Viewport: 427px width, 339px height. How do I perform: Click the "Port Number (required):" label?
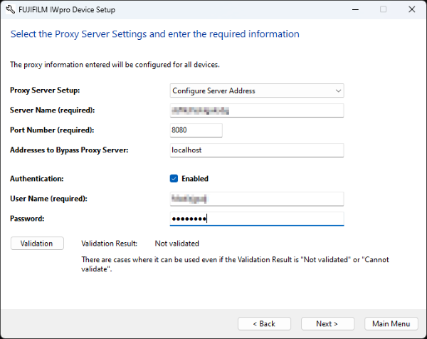click(x=52, y=130)
